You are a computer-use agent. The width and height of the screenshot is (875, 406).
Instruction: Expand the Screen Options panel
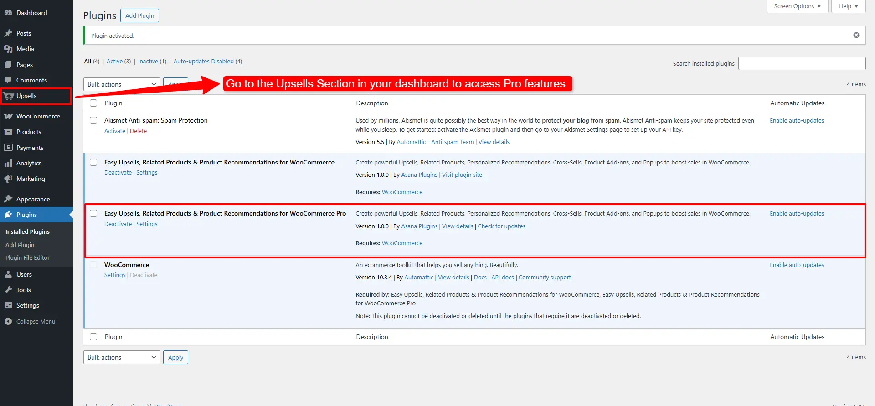[797, 6]
